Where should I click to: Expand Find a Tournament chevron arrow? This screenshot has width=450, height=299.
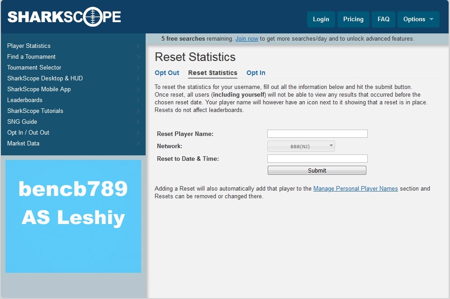(x=138, y=57)
